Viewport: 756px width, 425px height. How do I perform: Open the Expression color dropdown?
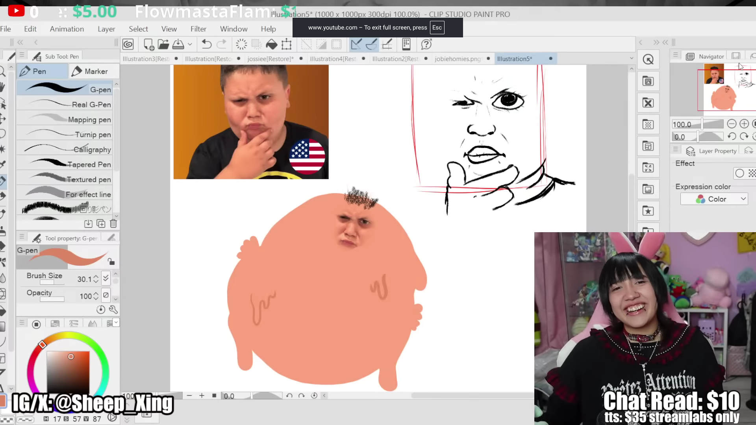point(714,199)
